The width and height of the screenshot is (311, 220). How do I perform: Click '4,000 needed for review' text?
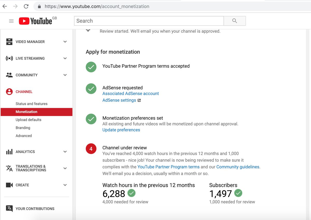click(125, 202)
